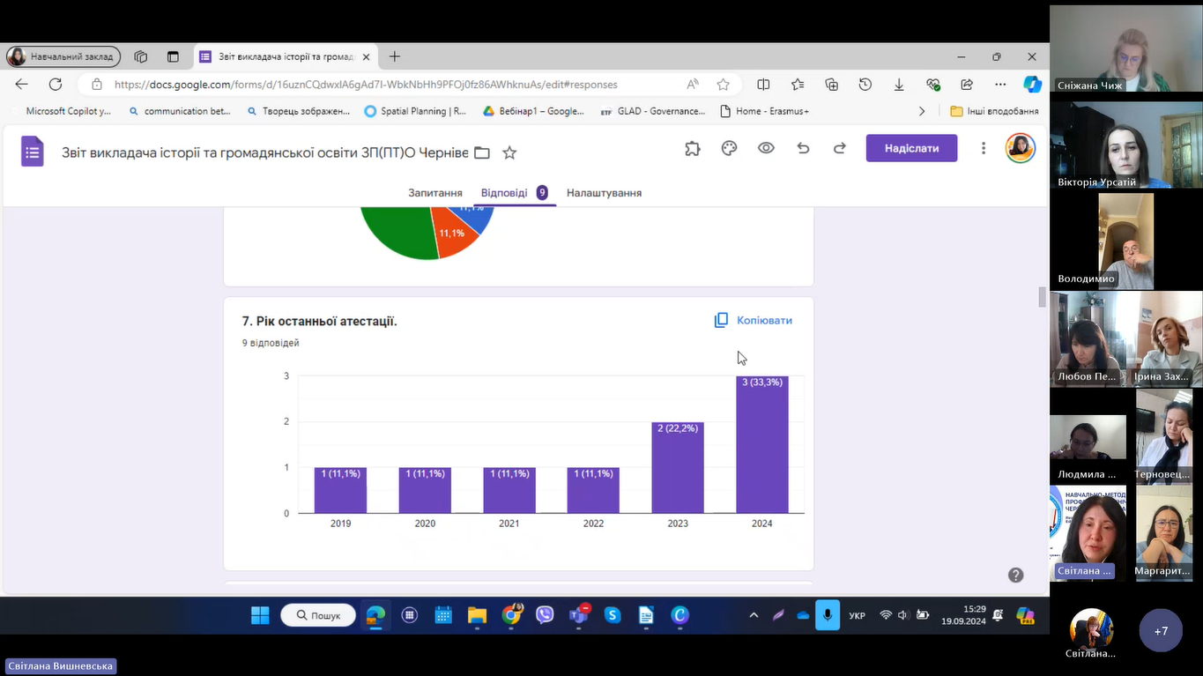This screenshot has height=676, width=1203.
Task: Click the Google Forms add-ons puzzle icon
Action: pyautogui.click(x=693, y=149)
